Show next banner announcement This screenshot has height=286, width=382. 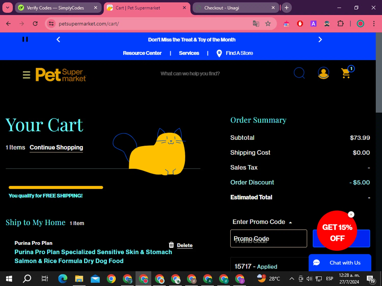tap(320, 39)
